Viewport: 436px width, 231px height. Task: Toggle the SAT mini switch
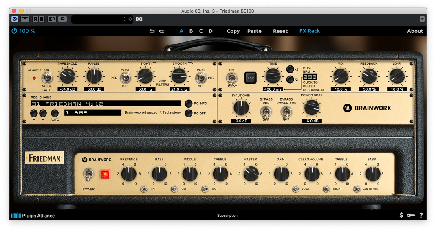click(205, 189)
